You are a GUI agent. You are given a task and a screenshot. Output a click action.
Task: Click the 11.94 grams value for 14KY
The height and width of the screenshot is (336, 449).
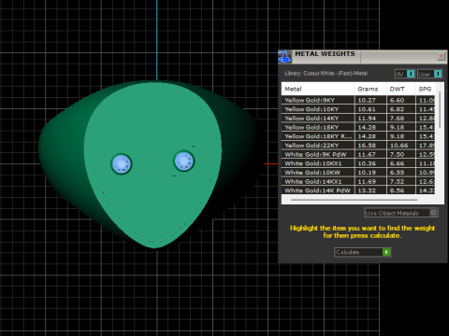pos(367,119)
